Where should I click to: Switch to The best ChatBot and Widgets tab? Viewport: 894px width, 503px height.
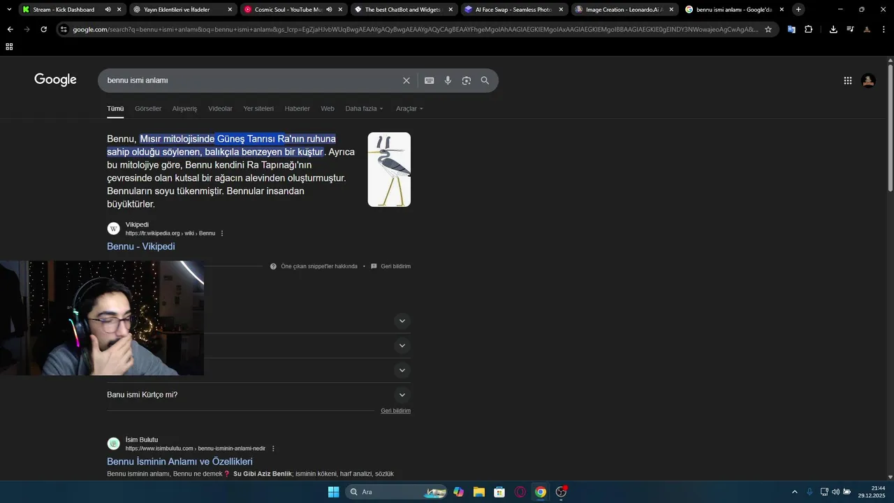(x=403, y=10)
